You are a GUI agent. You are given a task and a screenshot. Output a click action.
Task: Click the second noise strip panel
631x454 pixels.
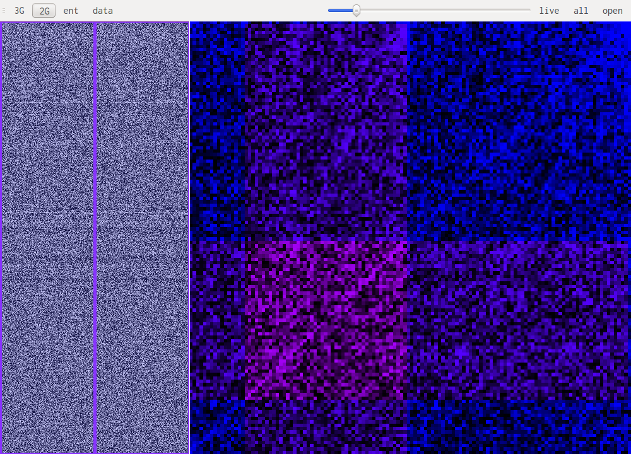143,238
